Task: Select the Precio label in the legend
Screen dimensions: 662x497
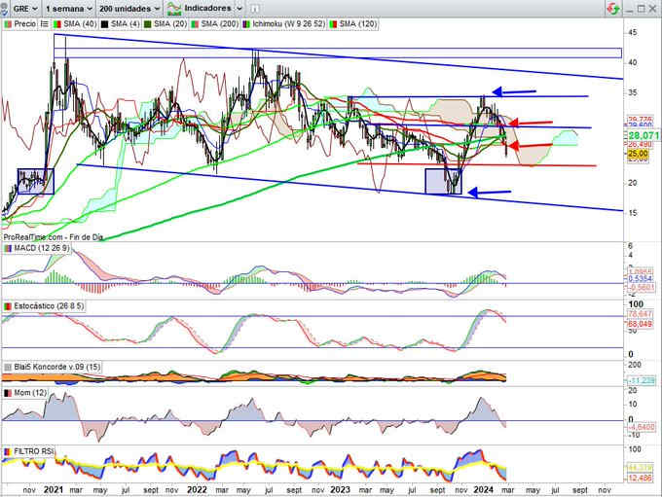Action: click(x=22, y=22)
